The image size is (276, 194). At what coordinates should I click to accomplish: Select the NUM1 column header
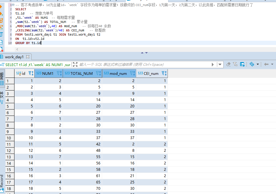tap(49, 73)
